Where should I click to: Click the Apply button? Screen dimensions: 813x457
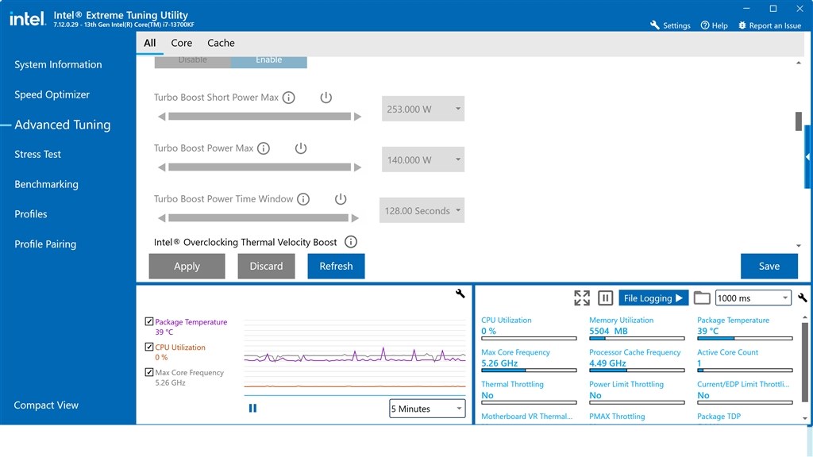(x=187, y=267)
